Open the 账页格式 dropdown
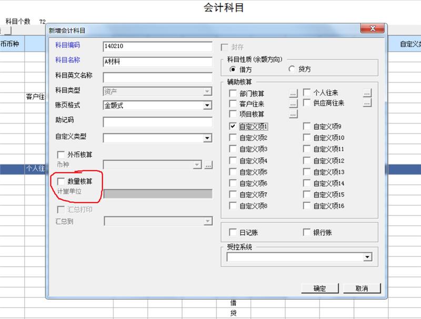 [207, 106]
